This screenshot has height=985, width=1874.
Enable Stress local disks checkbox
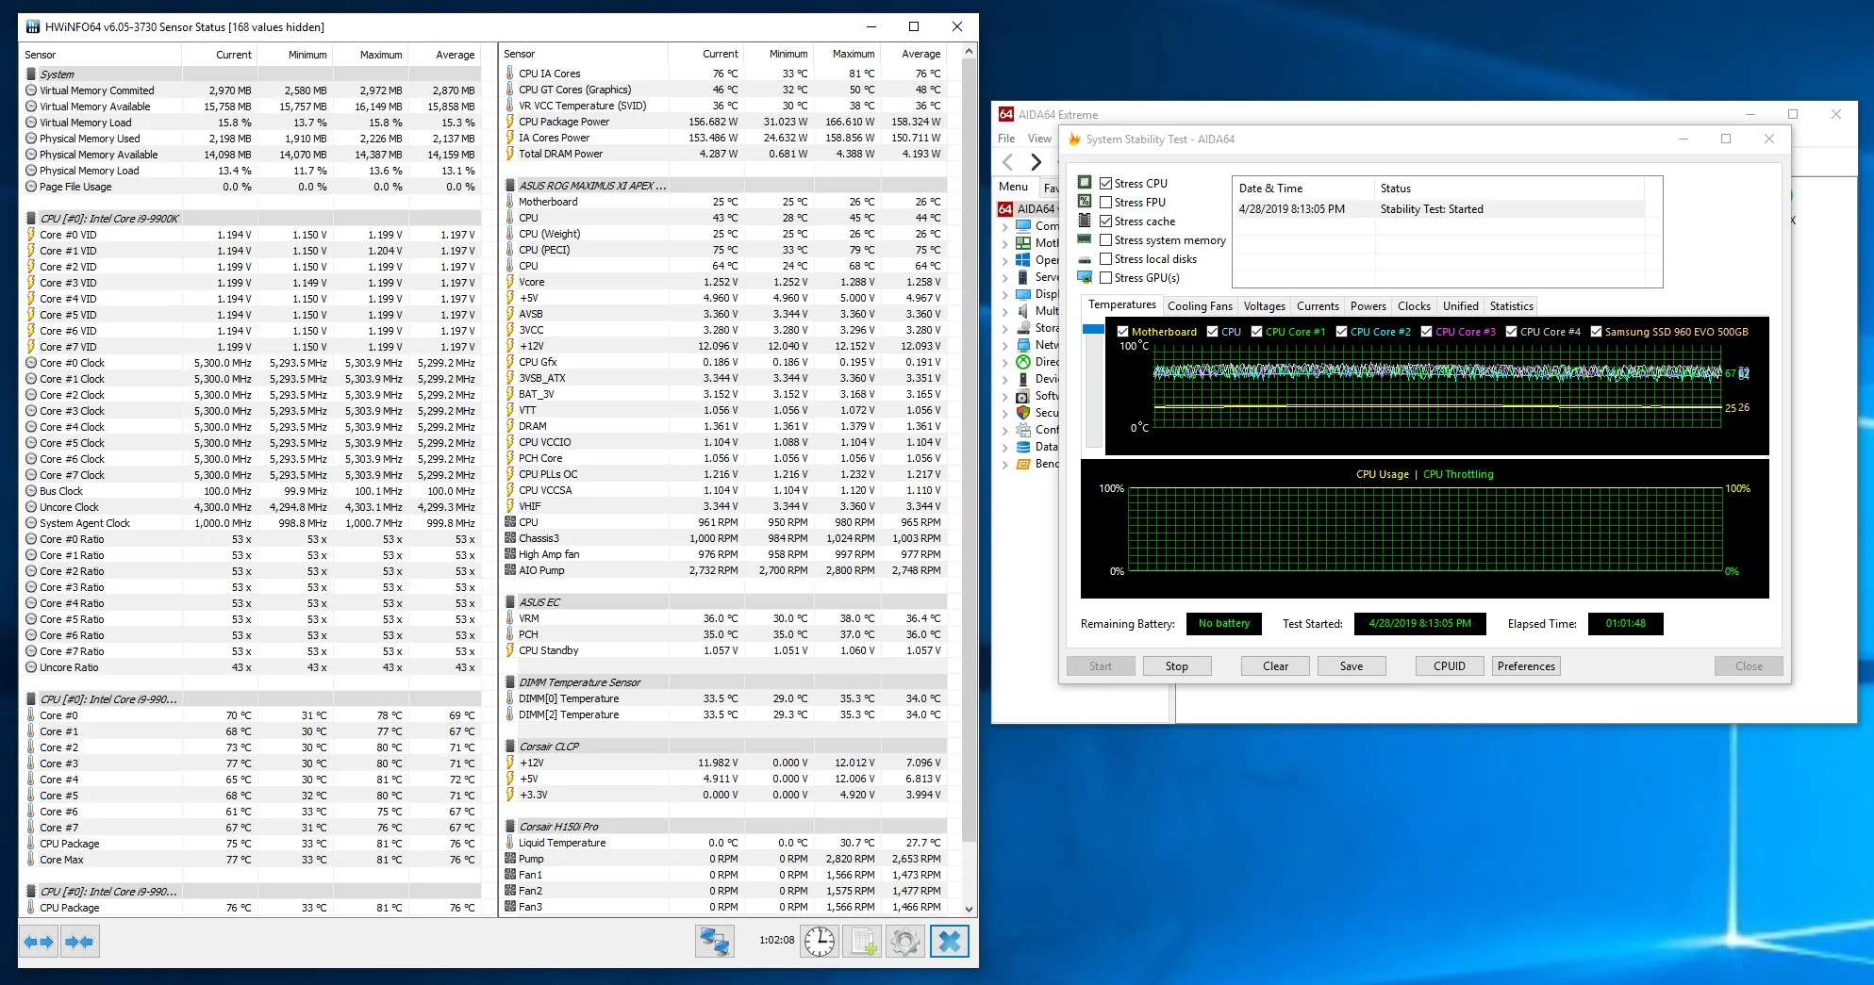click(x=1106, y=258)
